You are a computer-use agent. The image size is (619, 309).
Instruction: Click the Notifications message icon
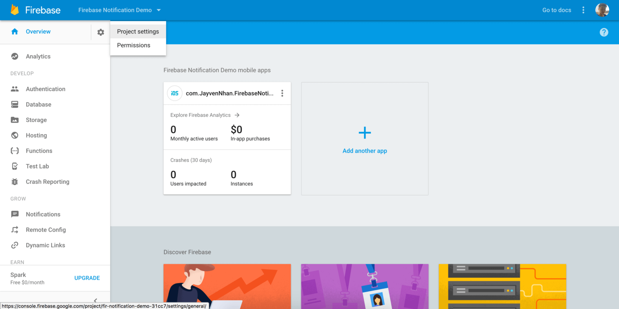tap(15, 214)
